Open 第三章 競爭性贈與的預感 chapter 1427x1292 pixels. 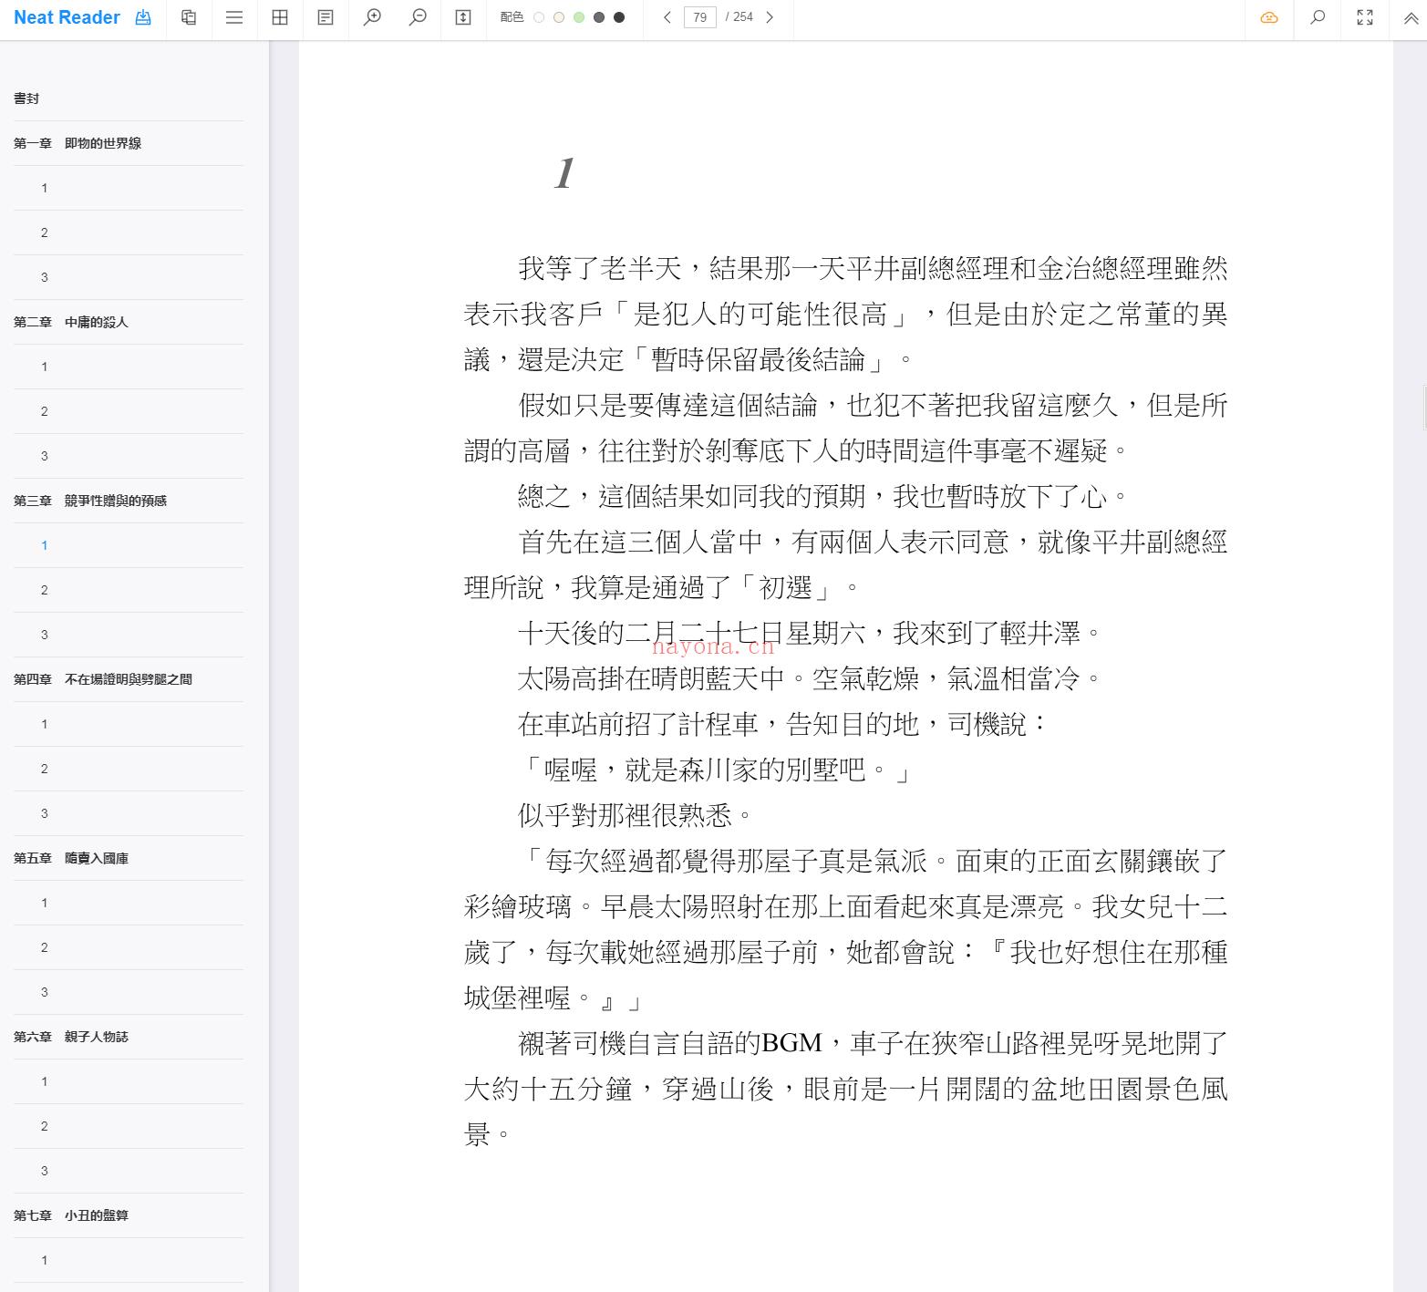(x=129, y=501)
